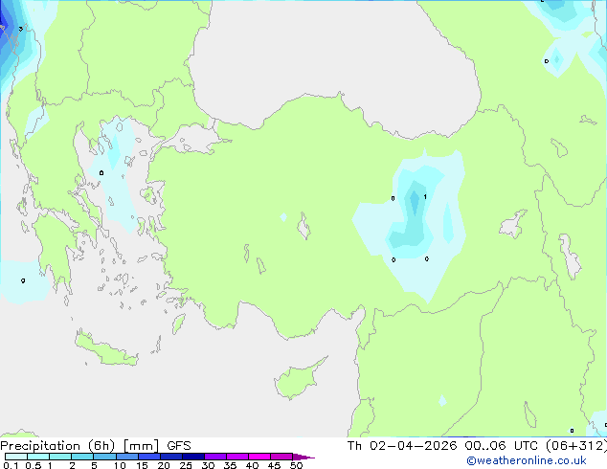Click the 45–50 mm legend color swatch
The width and height of the screenshot is (607, 469).
click(x=281, y=457)
